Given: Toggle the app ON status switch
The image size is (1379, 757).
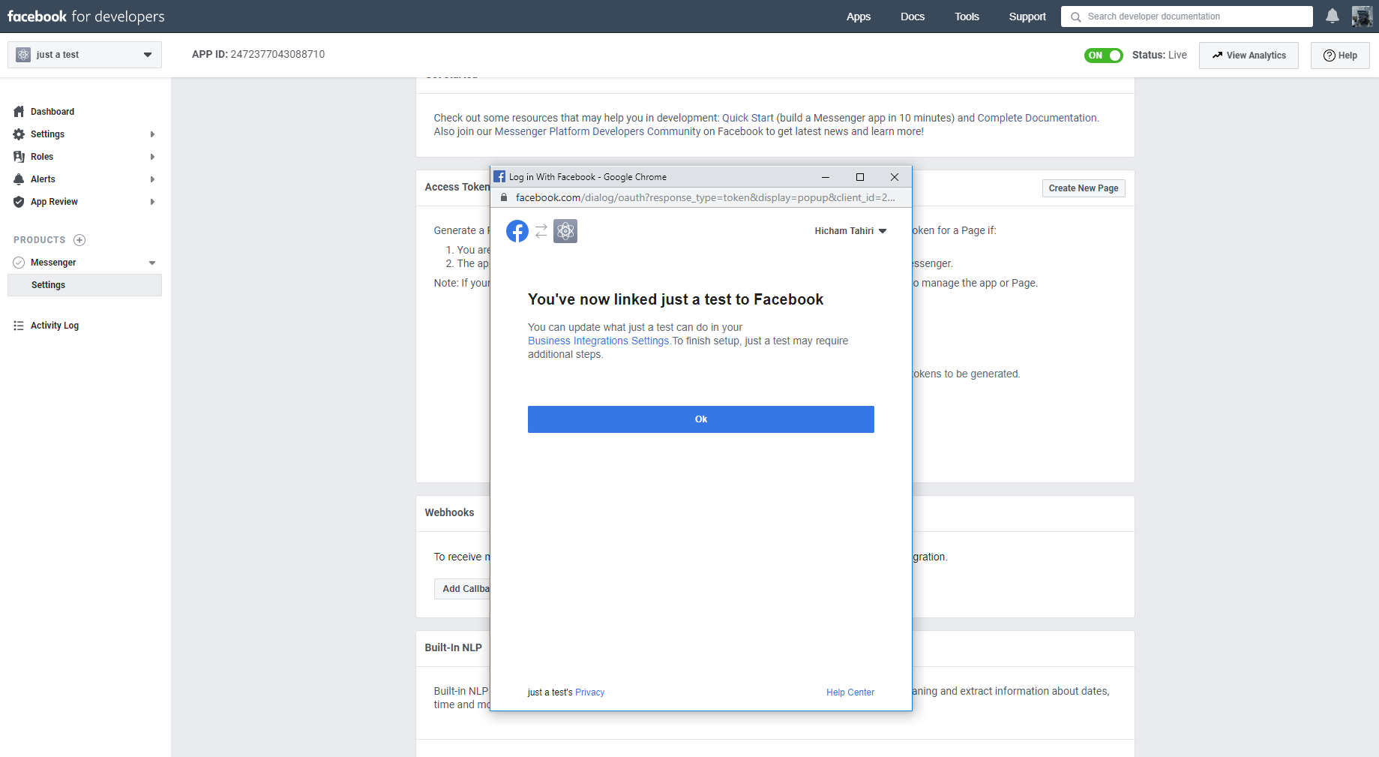Looking at the screenshot, I should pyautogui.click(x=1104, y=56).
